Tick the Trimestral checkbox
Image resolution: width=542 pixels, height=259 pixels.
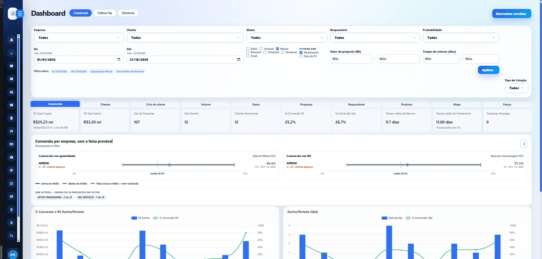point(265,52)
